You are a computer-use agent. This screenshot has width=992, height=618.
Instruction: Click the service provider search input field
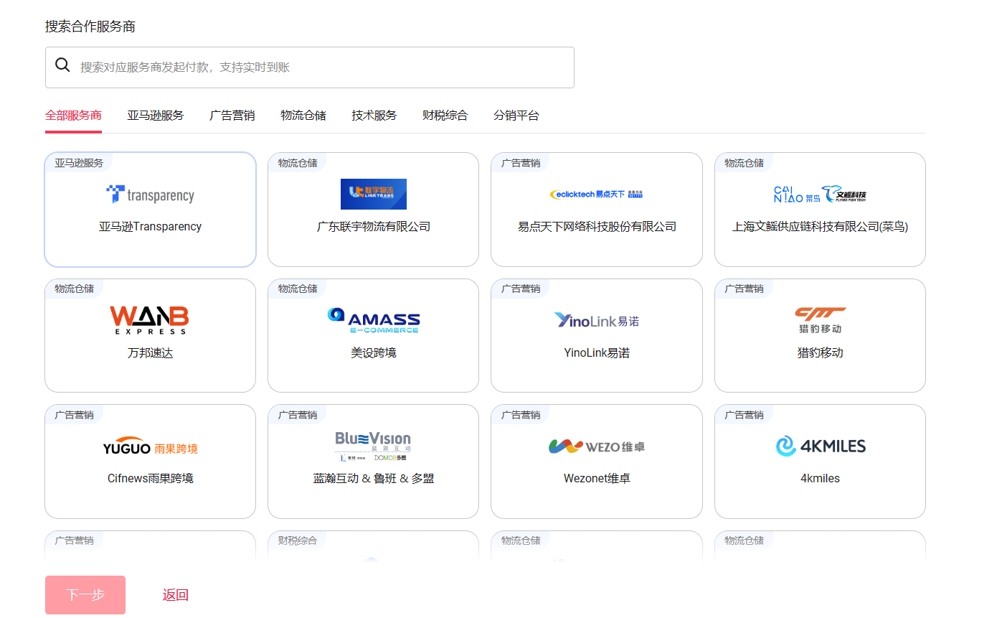pos(309,67)
